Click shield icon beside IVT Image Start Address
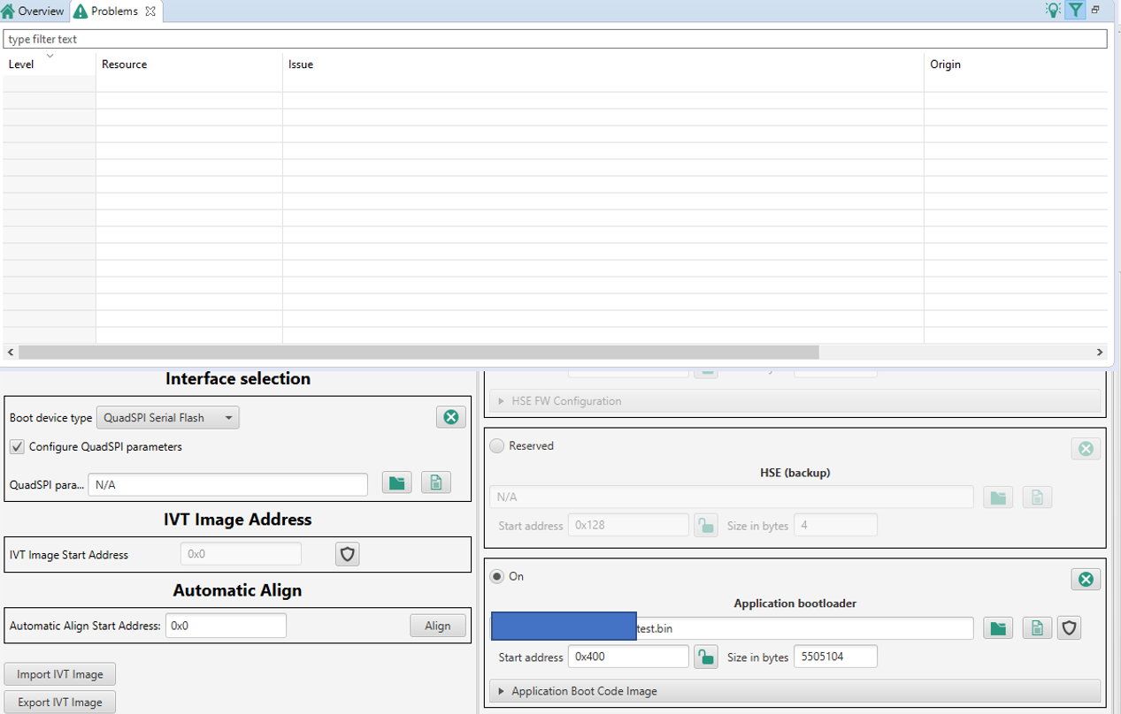The image size is (1121, 714). pyautogui.click(x=348, y=554)
